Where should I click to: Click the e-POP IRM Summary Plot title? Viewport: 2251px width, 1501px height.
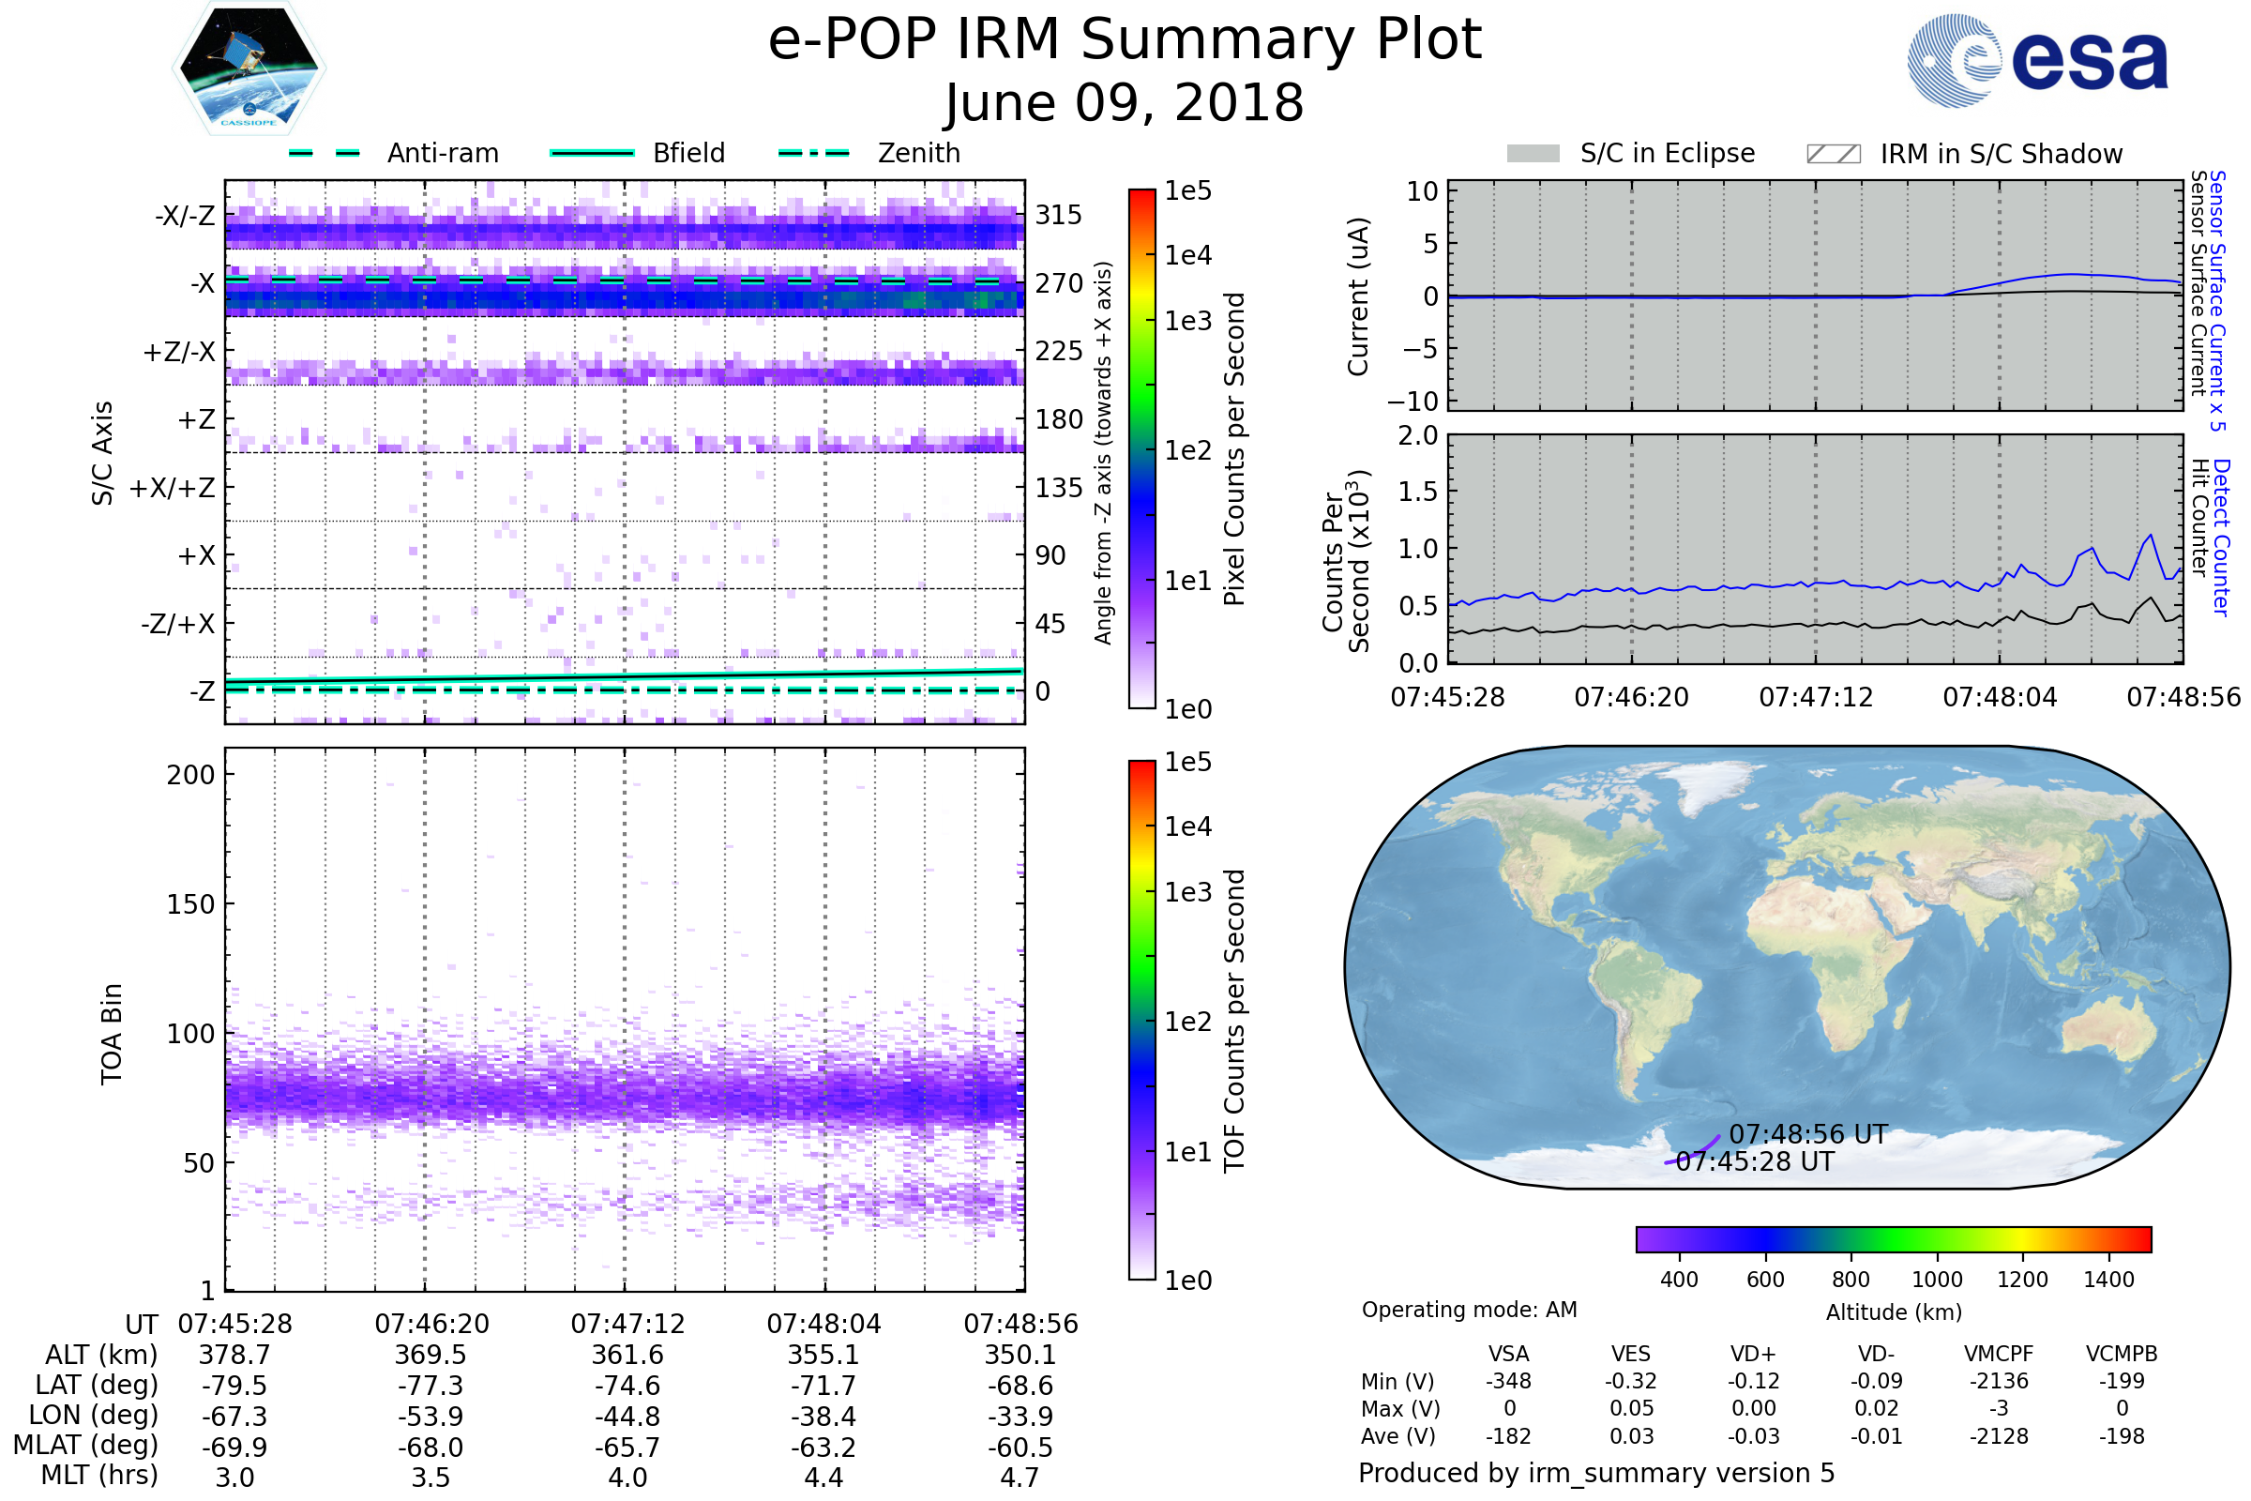[1125, 40]
